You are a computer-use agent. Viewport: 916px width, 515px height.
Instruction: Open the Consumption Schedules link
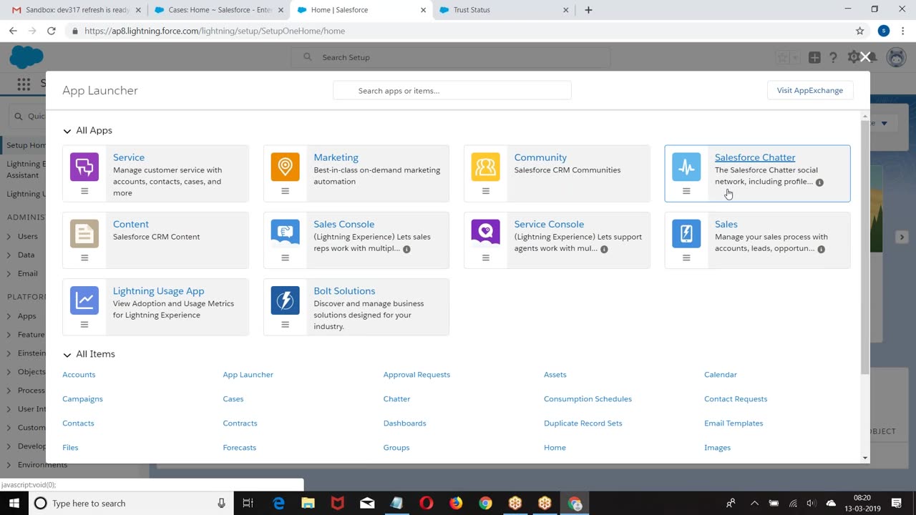pos(588,399)
